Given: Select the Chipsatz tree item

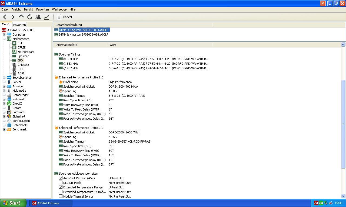Looking at the screenshot, I should point(23,65).
